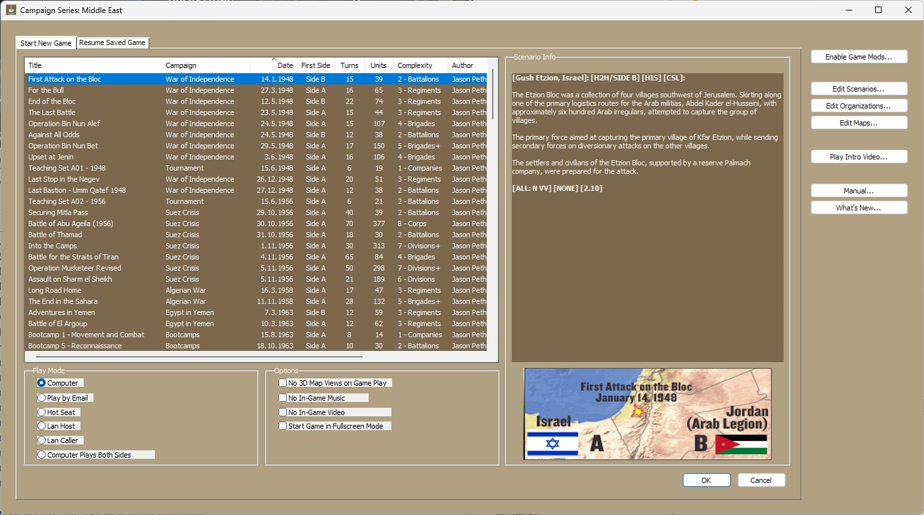Click the Campaign Series app icon in title bar
The image size is (924, 515).
pos(11,10)
